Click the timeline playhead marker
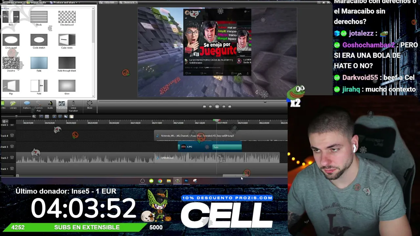 [217, 121]
